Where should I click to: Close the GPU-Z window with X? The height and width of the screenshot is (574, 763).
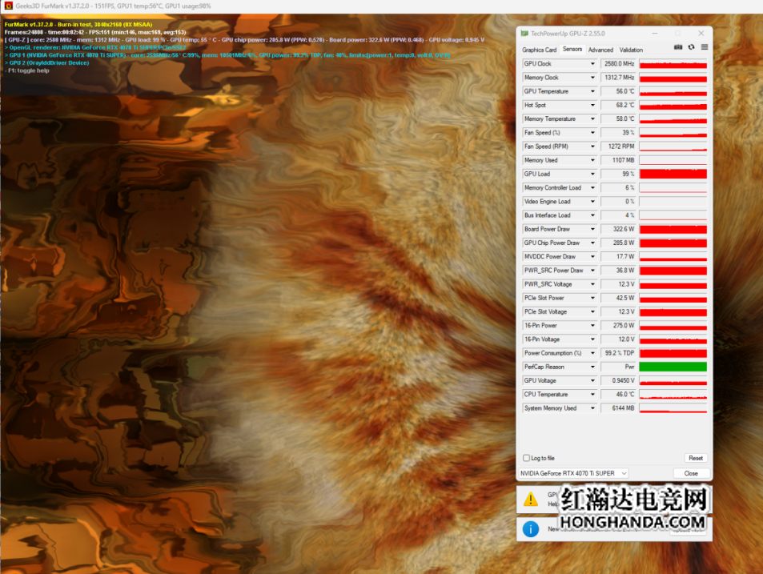(x=701, y=34)
